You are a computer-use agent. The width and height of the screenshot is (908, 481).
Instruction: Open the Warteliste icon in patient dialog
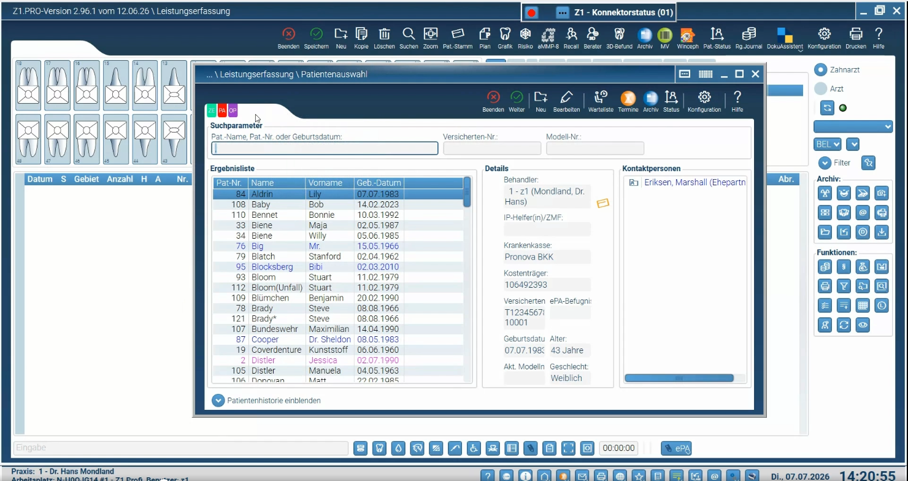point(601,101)
